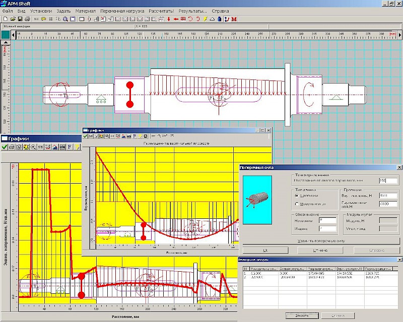
Task: Click the first row in reactions table
Action: click(320, 274)
